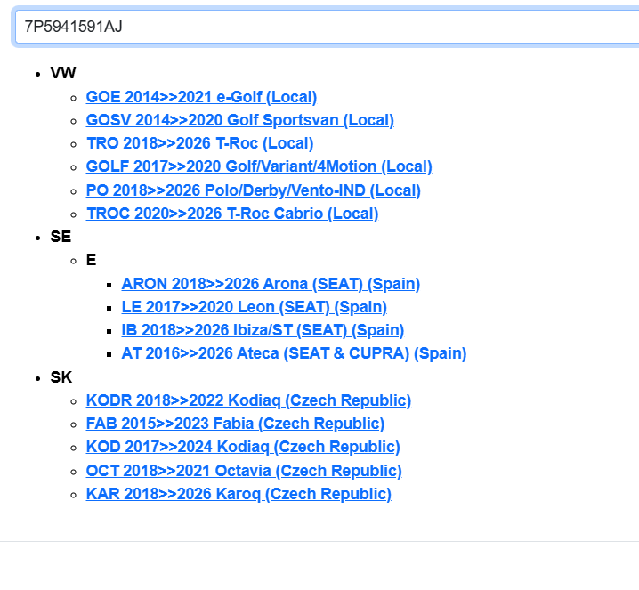
Task: Open ARON 2018>>2026 Arona SEAT link
Action: click(271, 284)
